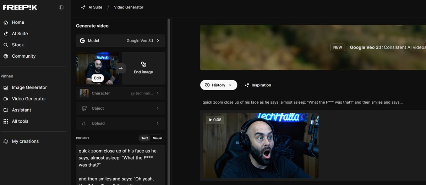Viewport: 426px width, 185px height.
Task: Click the swap arrow between start and end image
Action: tap(121, 68)
